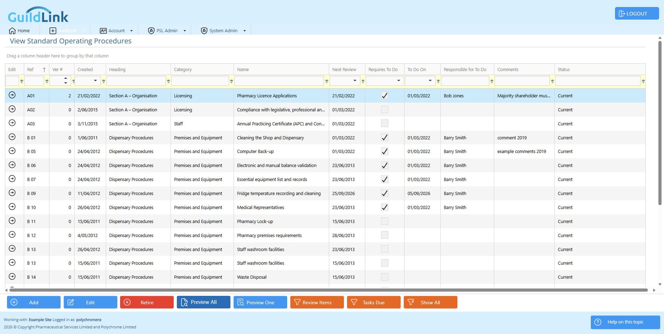Click the Preview One button
664x334 pixels.
(260, 302)
